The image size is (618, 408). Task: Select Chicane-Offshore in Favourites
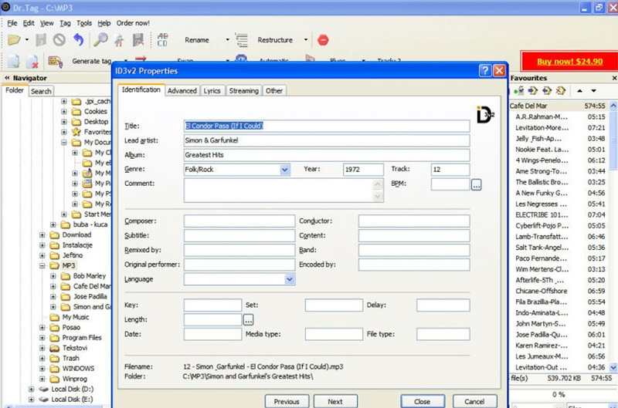point(542,291)
